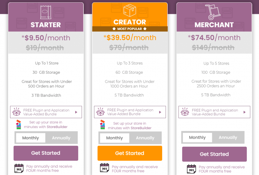Click the Starter plan bag icon
This screenshot has width=259, height=175.
46,12
